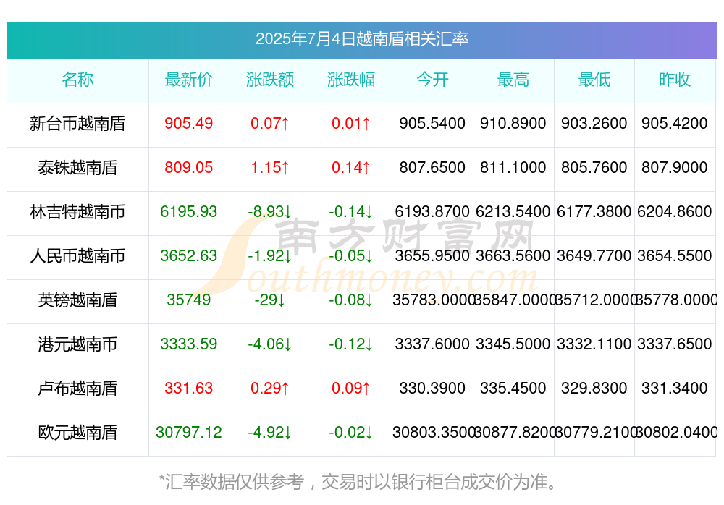Select latest price 905.49
Image resolution: width=724 pixels, height=505 pixels.
pyautogui.click(x=188, y=123)
